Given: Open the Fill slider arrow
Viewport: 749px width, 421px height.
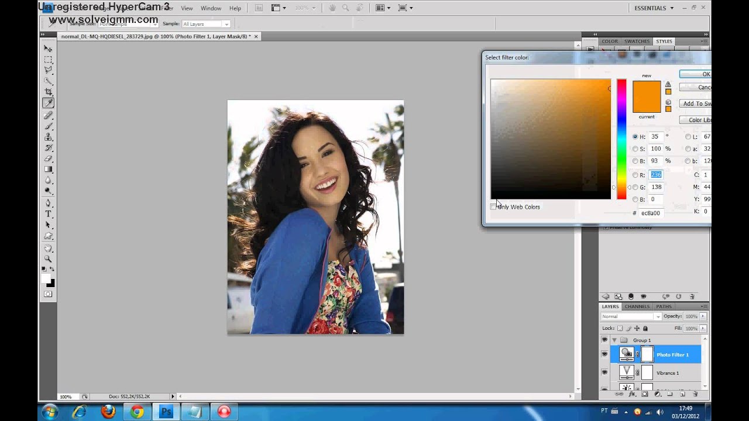Looking at the screenshot, I should click(703, 328).
